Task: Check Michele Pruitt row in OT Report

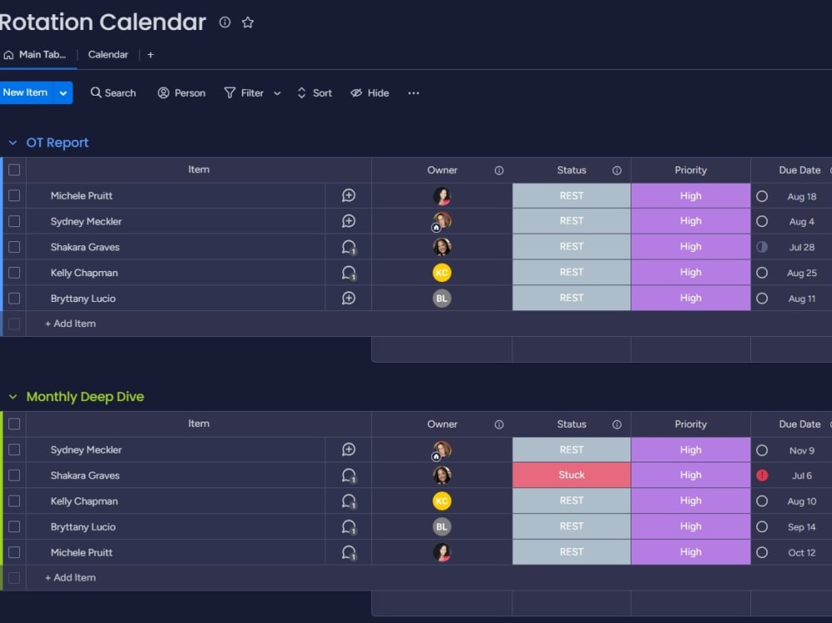Action: pos(14,195)
